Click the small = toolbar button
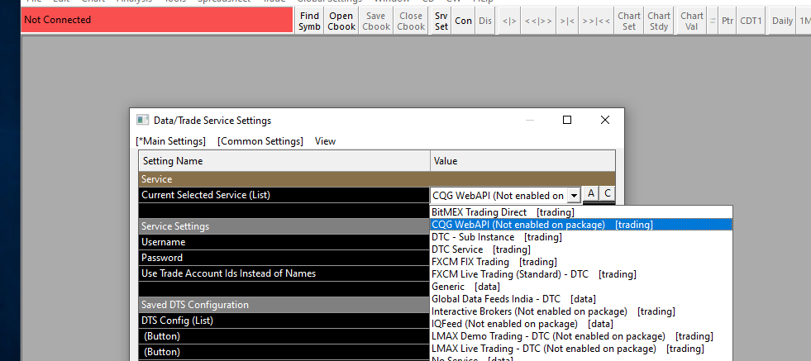Viewport: 811px width, 361px height. pyautogui.click(x=713, y=21)
